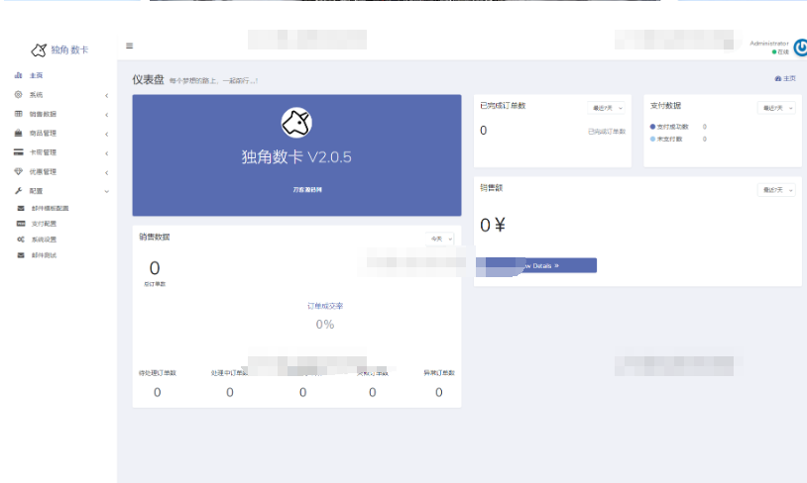The height and width of the screenshot is (483, 807).
Task: Click the 仪表盘 page heading
Action: pyautogui.click(x=148, y=79)
